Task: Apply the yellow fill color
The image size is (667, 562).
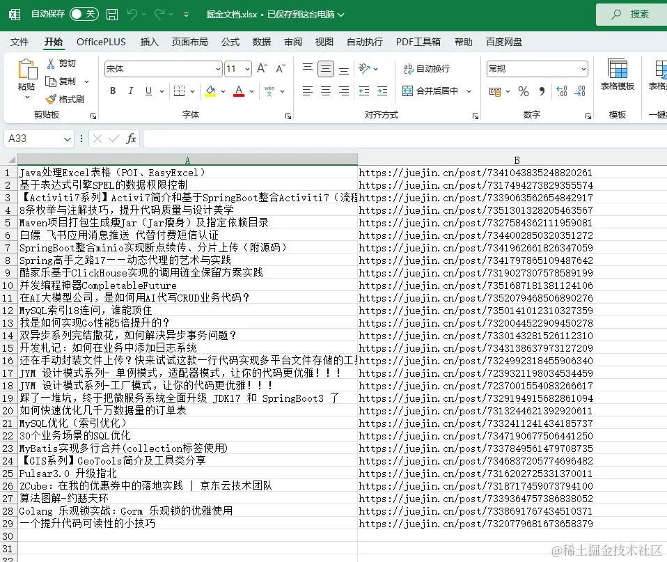Action: click(210, 91)
